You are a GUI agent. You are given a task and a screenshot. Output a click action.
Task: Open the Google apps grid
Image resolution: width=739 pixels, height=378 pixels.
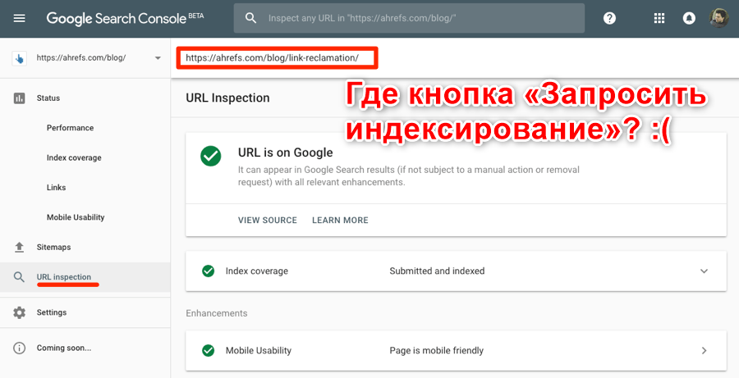pos(659,18)
